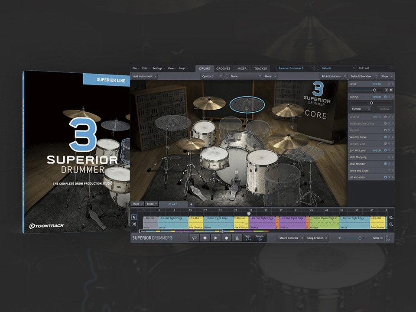Expand the Voice and Layer section
This screenshot has width=416, height=312.
[393, 170]
